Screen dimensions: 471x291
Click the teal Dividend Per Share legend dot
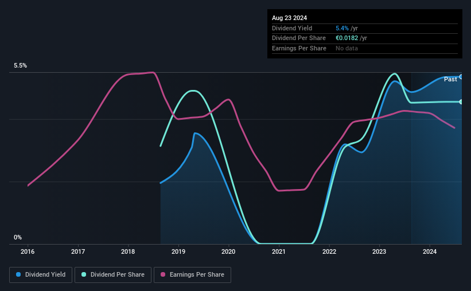click(84, 274)
